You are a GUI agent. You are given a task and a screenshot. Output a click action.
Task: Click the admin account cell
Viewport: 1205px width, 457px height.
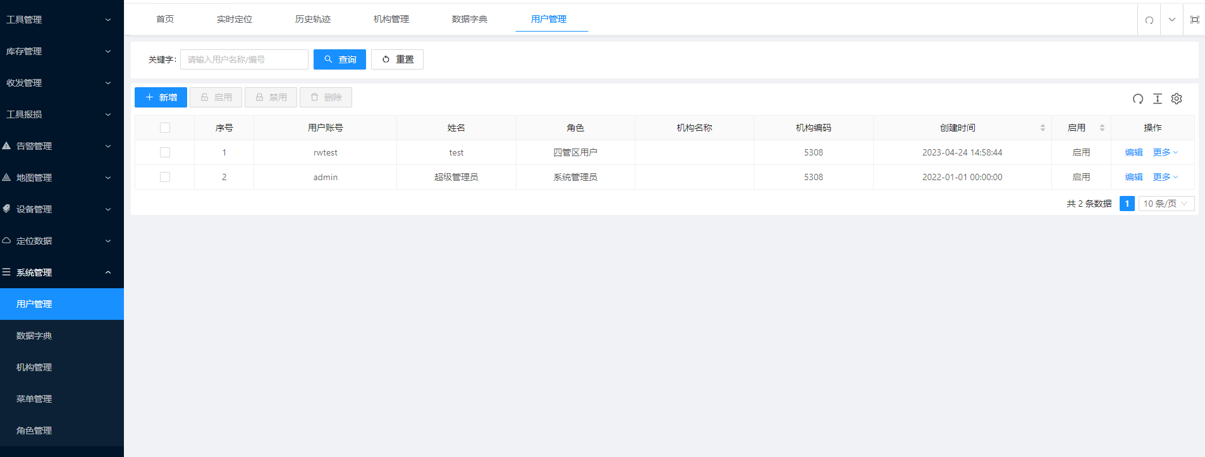coord(325,177)
